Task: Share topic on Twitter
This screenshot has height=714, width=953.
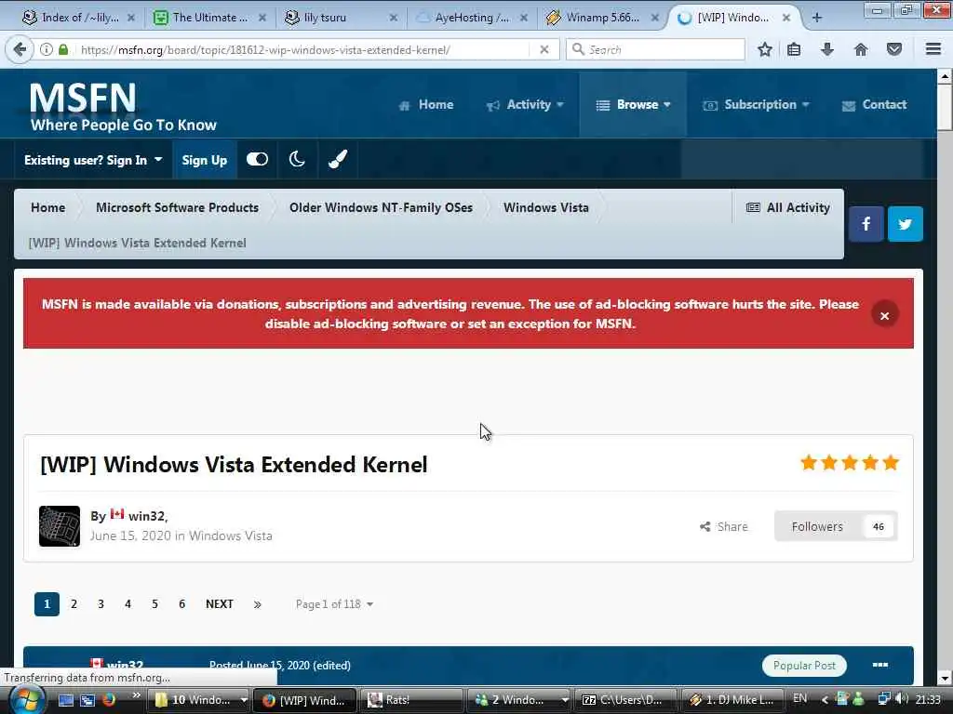Action: click(x=905, y=224)
